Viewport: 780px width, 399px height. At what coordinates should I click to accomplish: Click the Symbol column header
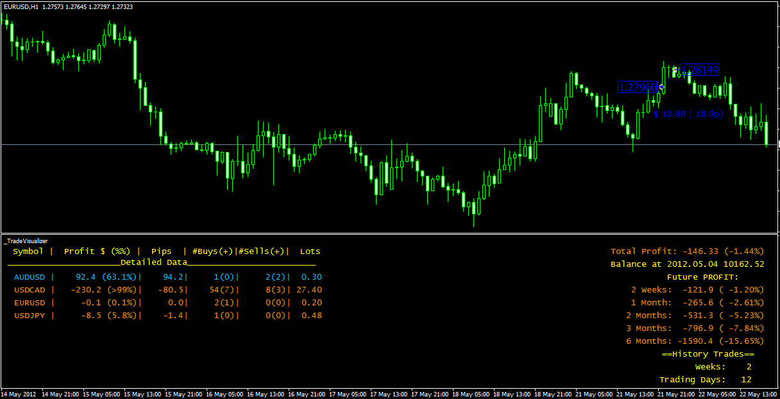tap(28, 251)
